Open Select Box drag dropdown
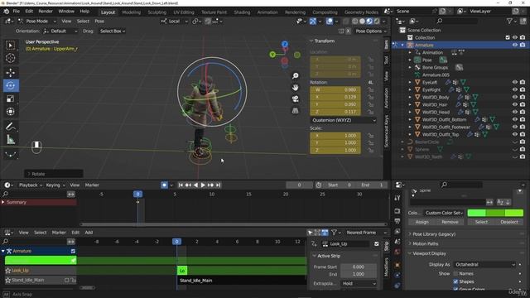Screen dimensions: 530x298 tap(113, 31)
